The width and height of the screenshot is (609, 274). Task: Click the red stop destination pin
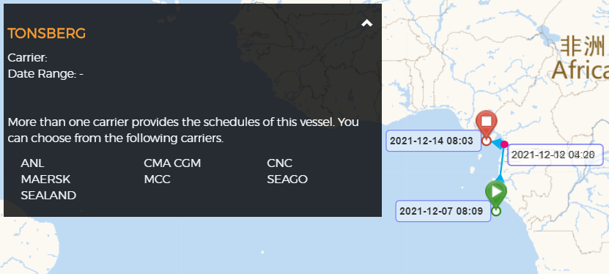coord(487,122)
